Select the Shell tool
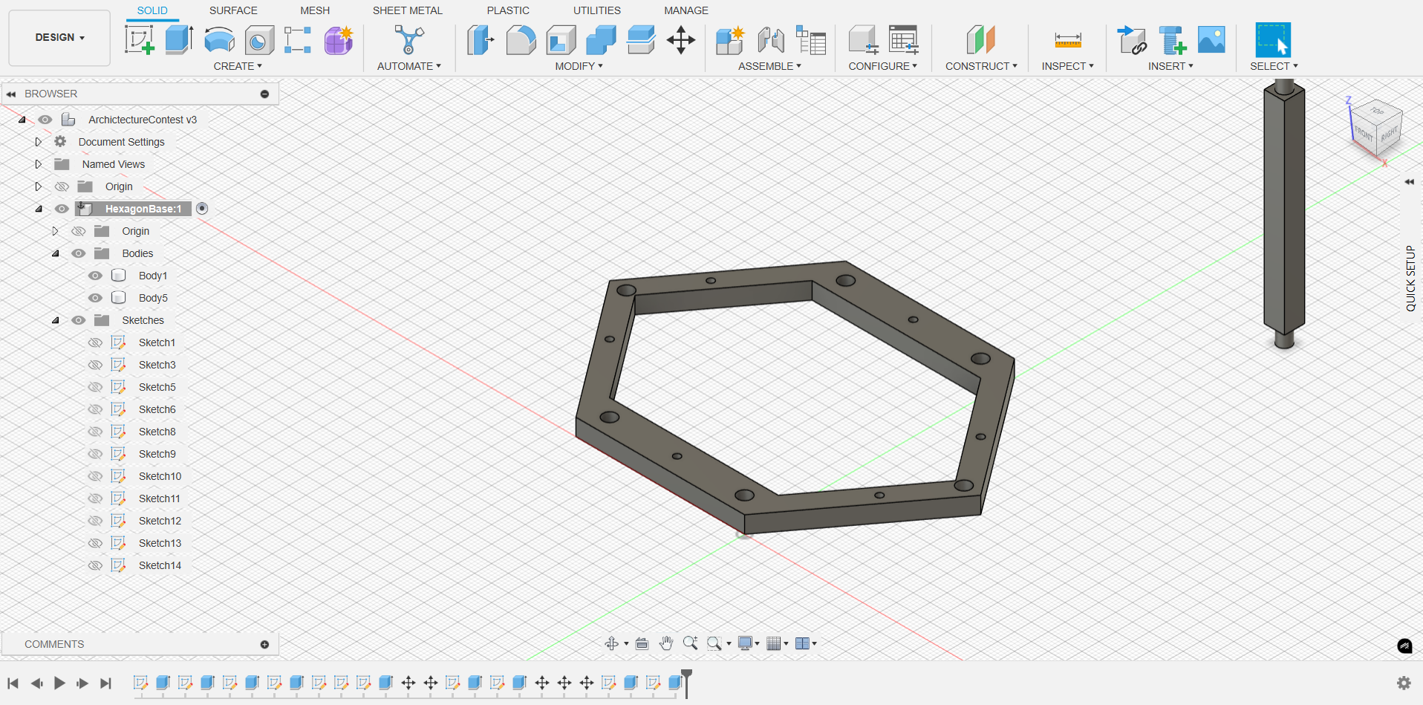Screen dimensions: 1423x705 pos(561,40)
